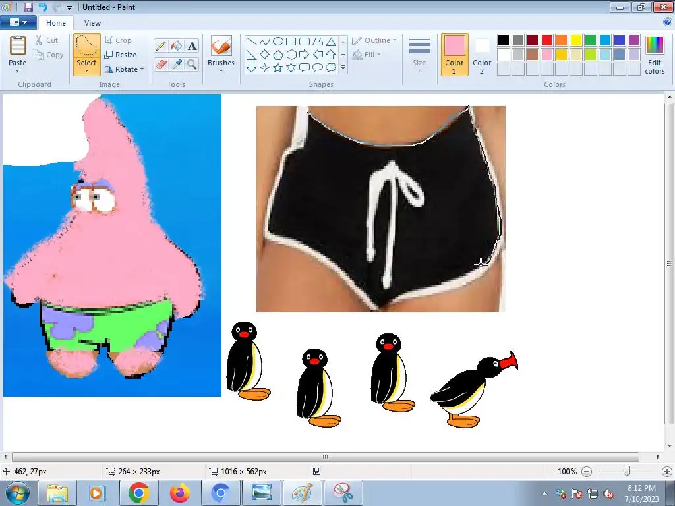Choose the Six-point star shape
Screen dimensions: 675x506
[x=291, y=68]
